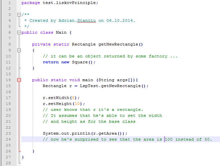Screen dimensions: 220x166
Task: Click 'getNewRectangle()' in the method declaration on line 8
Action: click(121, 45)
